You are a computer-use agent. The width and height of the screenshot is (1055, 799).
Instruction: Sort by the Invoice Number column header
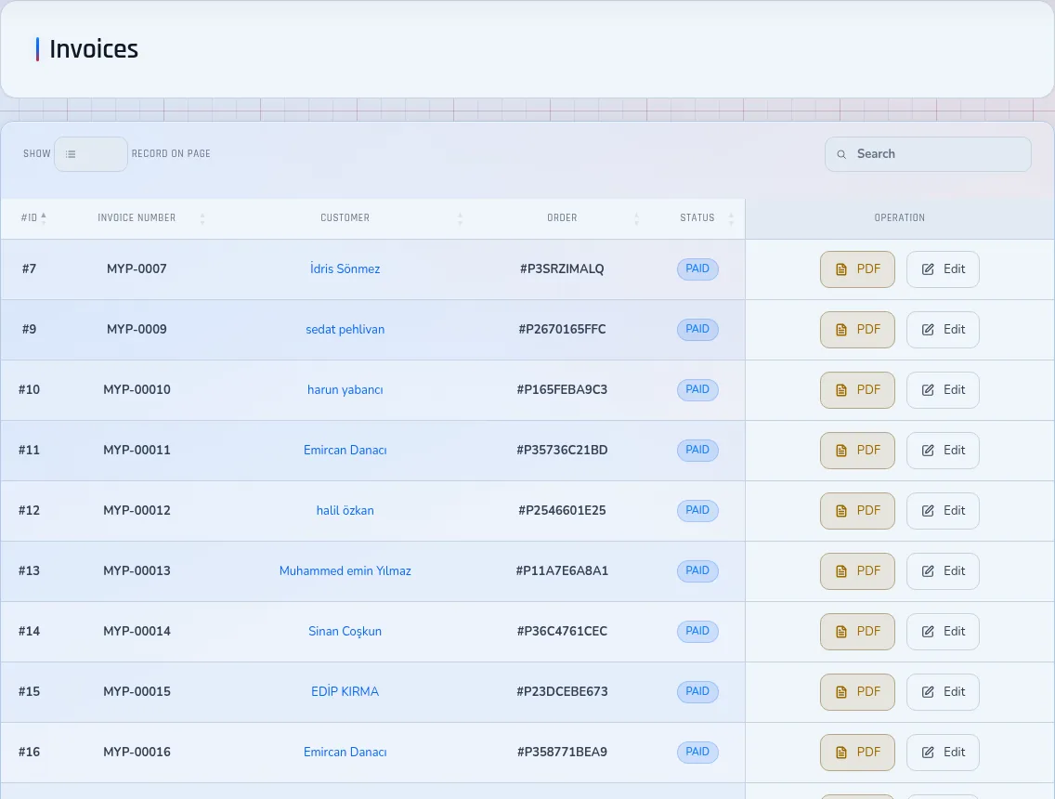(x=137, y=217)
